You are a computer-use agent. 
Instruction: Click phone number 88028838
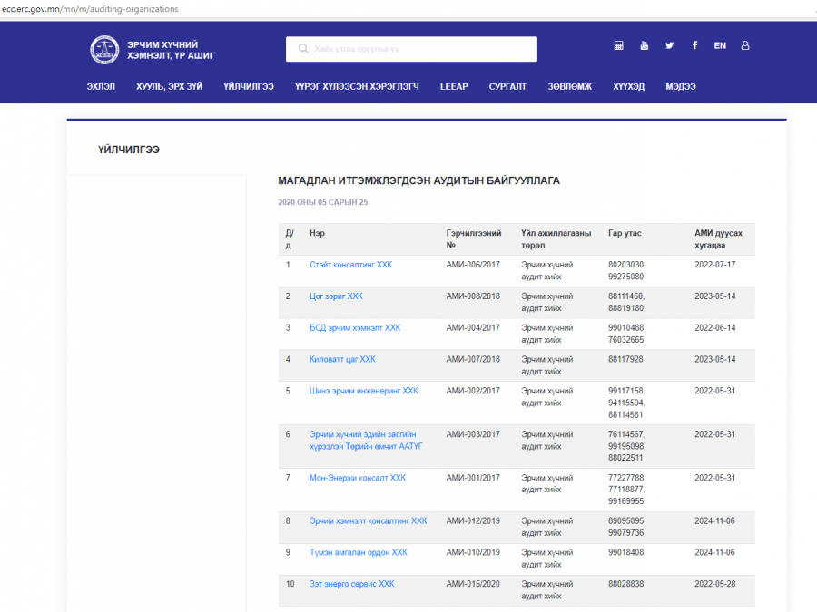625,584
